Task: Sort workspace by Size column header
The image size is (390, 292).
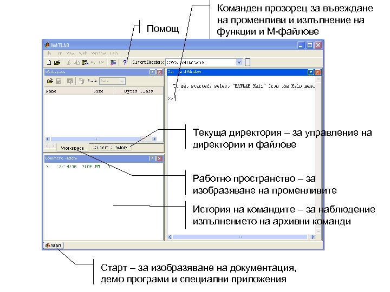Action: tap(103, 91)
